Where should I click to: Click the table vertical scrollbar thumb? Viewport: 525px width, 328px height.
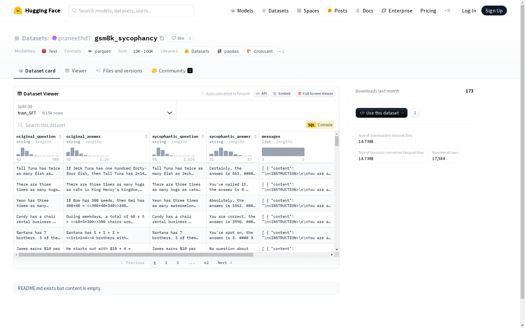(337, 141)
